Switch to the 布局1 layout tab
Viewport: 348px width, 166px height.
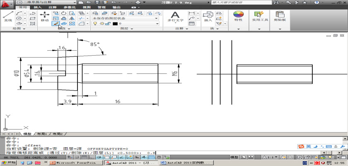point(42,134)
